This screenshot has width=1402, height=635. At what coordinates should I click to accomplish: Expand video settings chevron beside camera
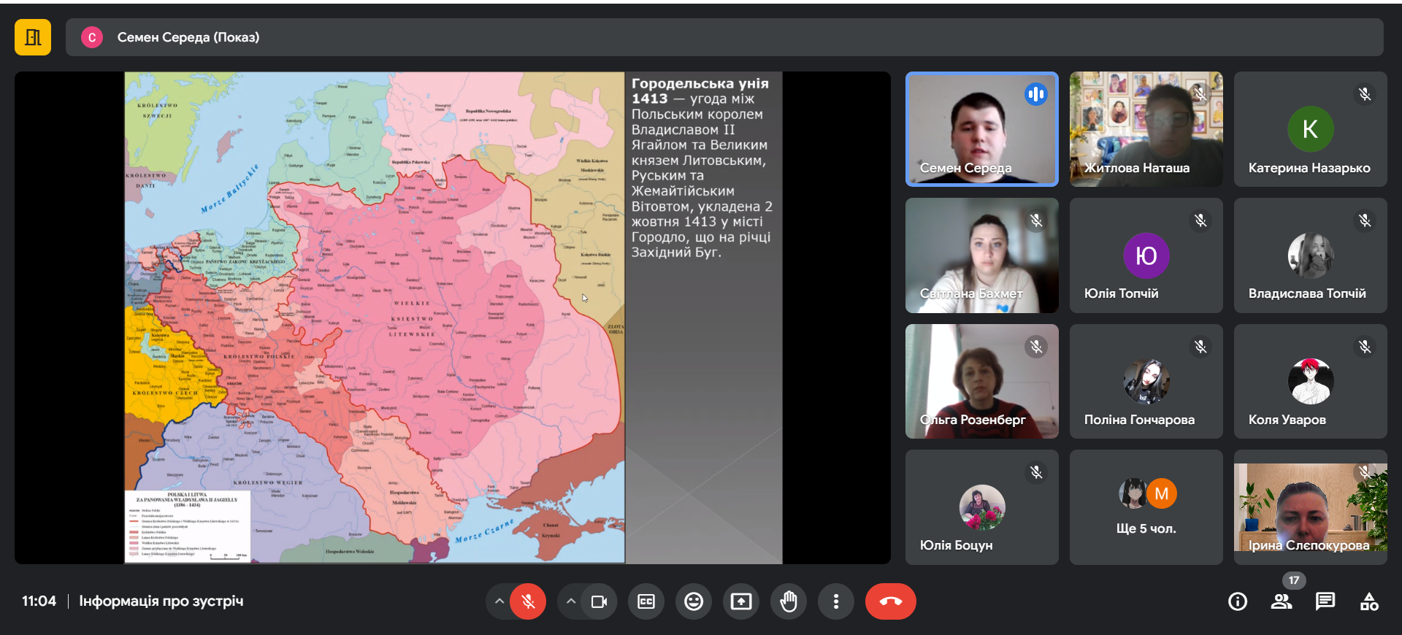tap(571, 601)
